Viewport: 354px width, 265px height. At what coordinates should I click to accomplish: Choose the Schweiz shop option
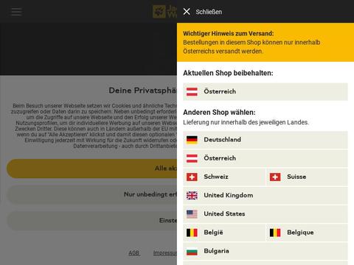224,177
